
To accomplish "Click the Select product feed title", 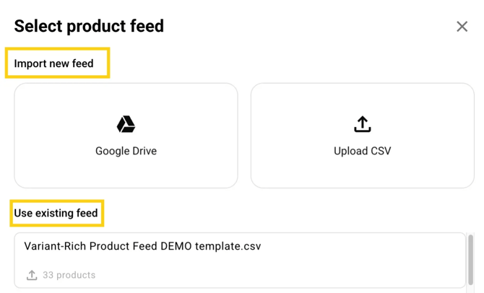I will coord(89,27).
